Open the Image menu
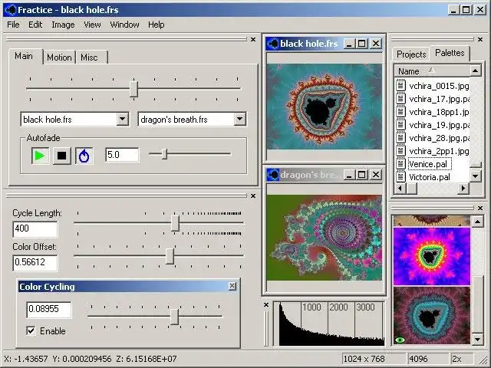 (63, 25)
